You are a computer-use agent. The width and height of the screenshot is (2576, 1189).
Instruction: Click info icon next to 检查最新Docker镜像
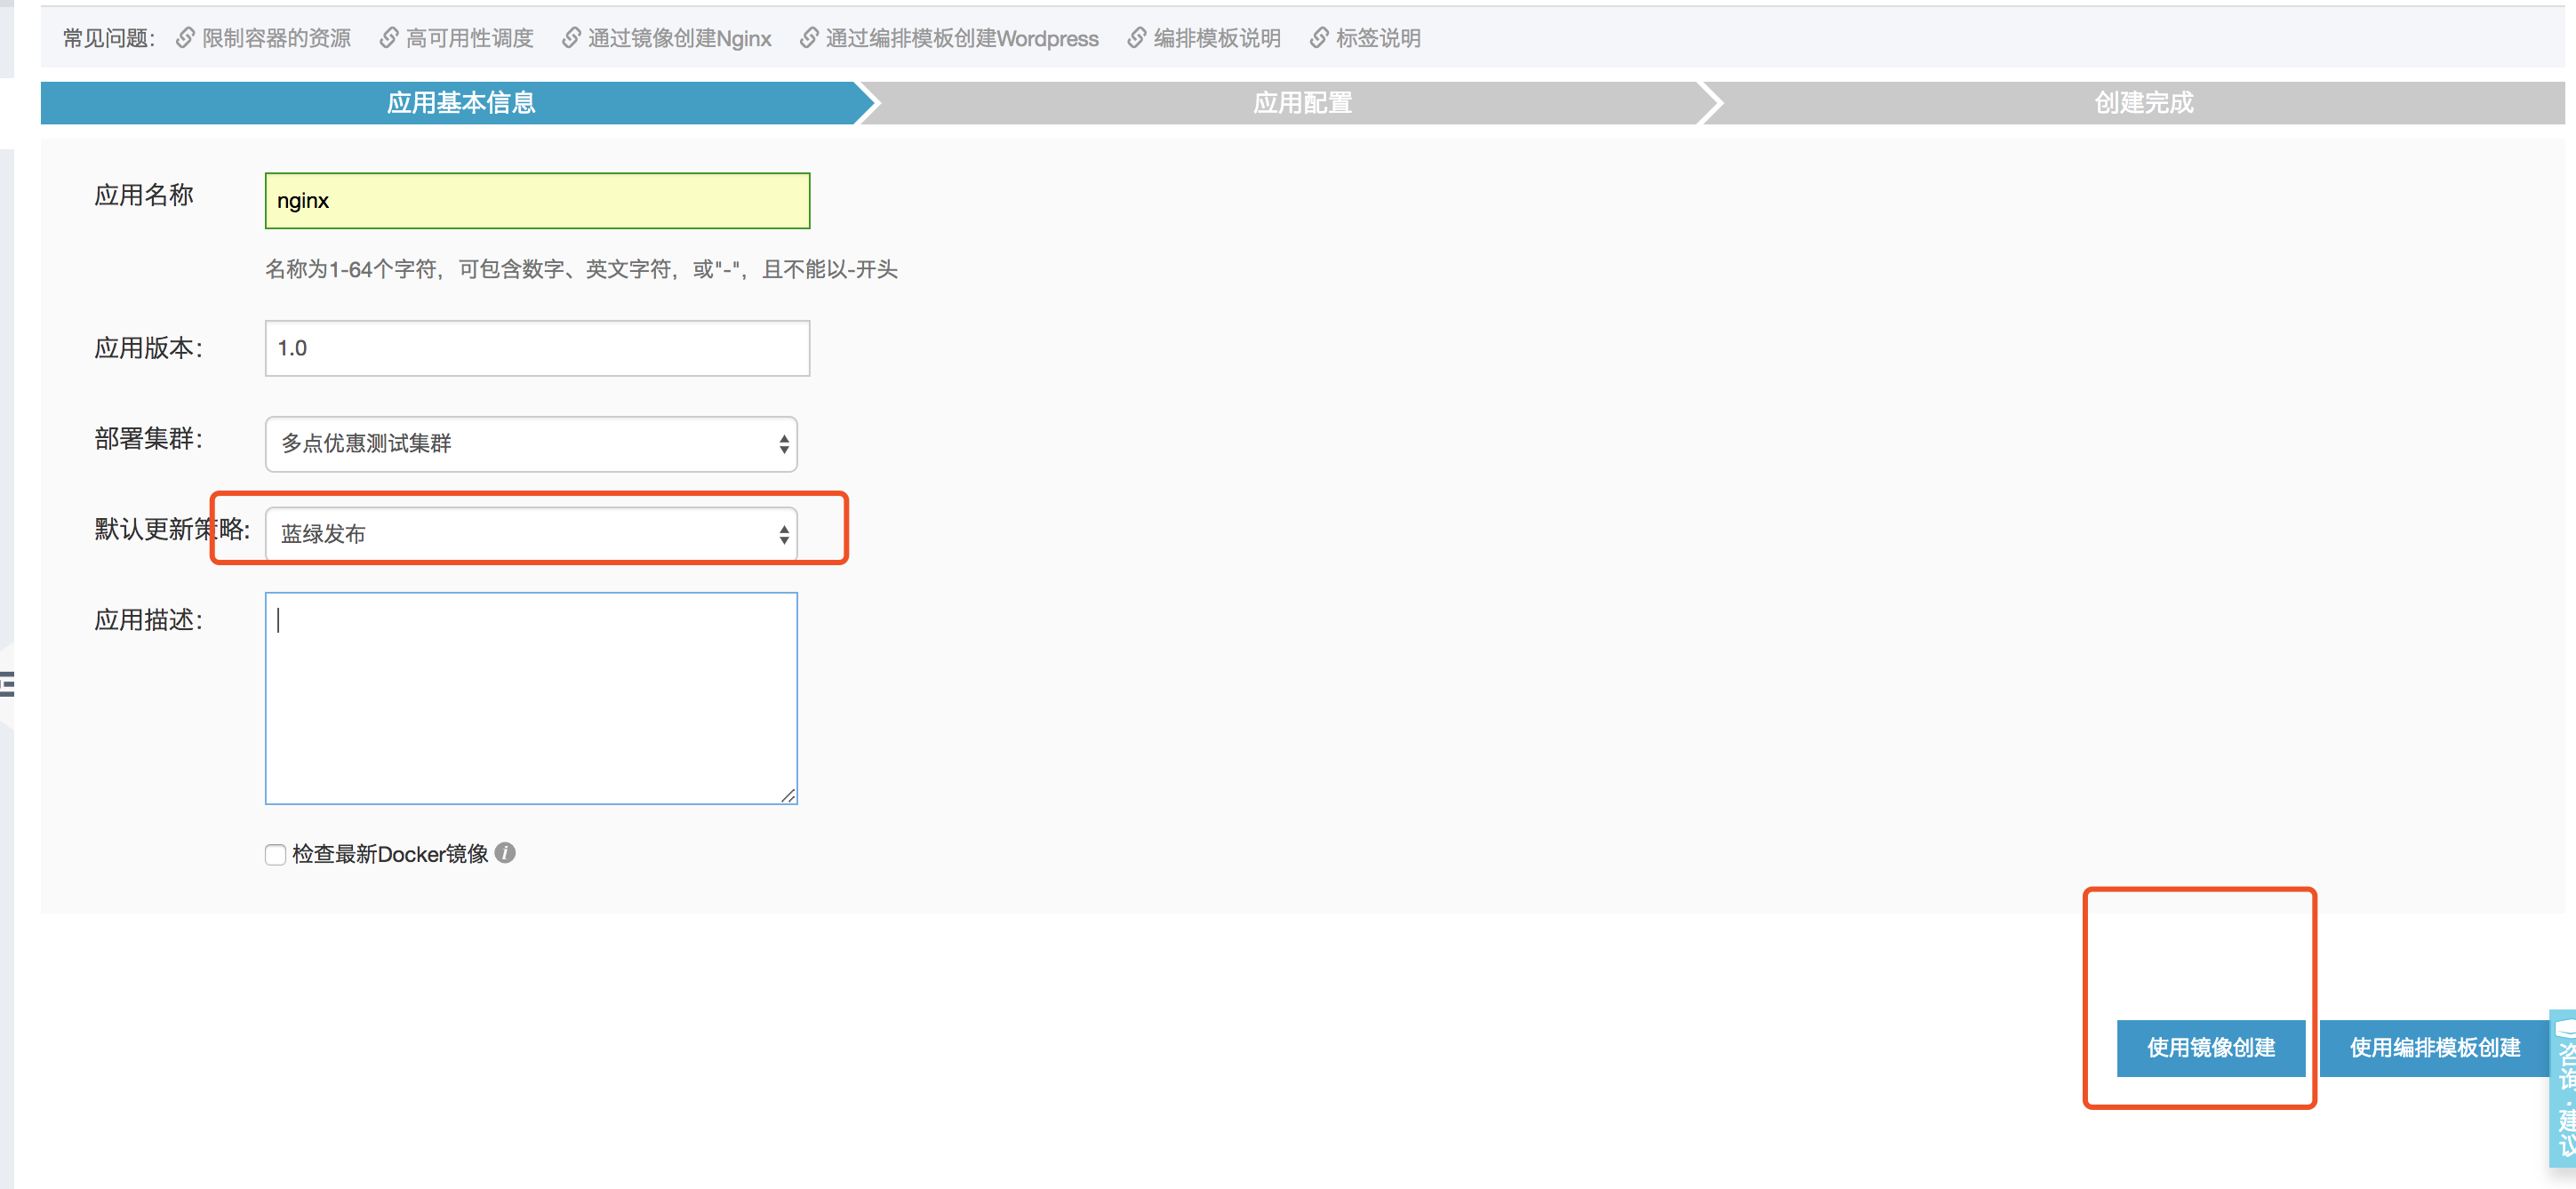(505, 853)
